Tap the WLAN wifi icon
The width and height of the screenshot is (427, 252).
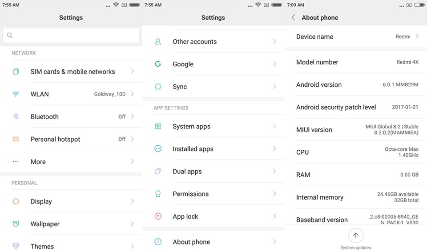pyautogui.click(x=16, y=94)
